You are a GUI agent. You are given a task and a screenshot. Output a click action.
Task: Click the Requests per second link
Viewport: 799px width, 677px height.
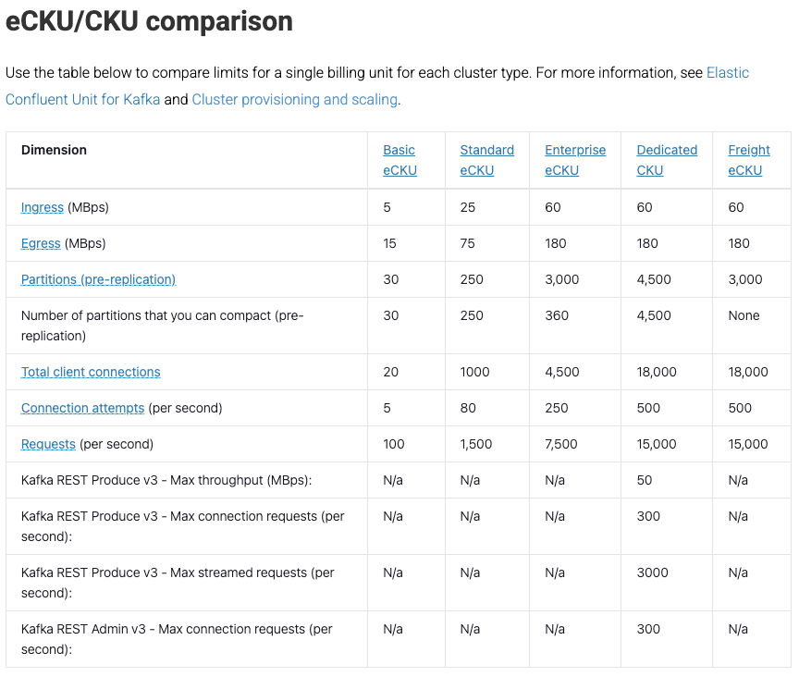pos(48,445)
